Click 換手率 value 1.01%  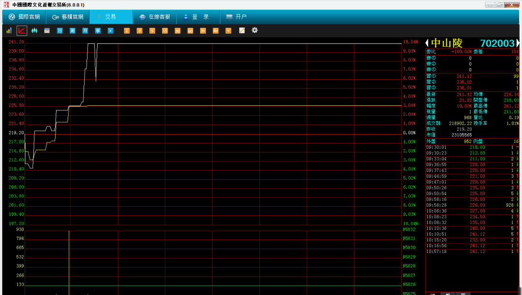click(x=513, y=124)
